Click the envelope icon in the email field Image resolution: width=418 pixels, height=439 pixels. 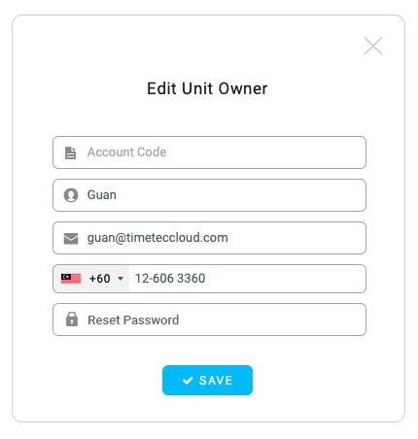[x=71, y=238]
